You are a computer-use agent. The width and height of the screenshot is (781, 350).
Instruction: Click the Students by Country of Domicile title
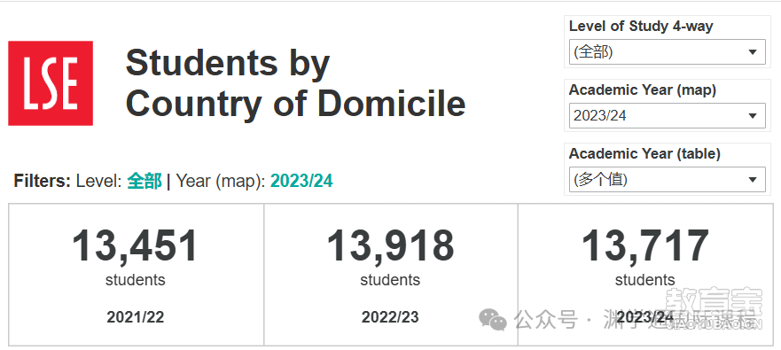(295, 82)
